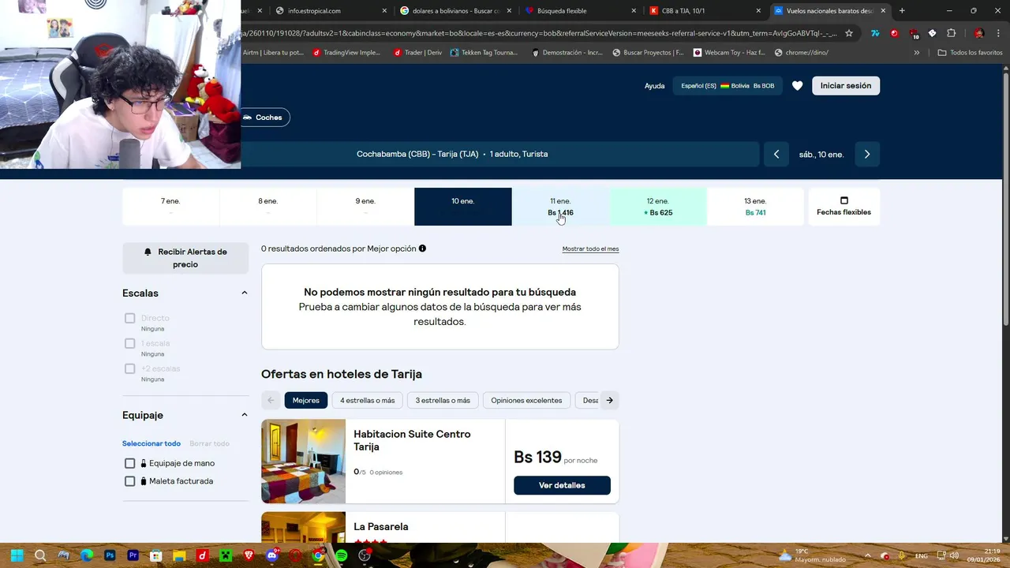Click the info icon next to Mejor opción
Screen dimensions: 1010x568
tap(422, 248)
